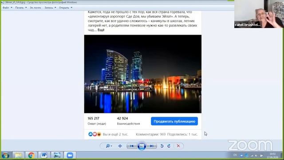Rotate the photo counterclockwise
Image resolution: width=284 pixels, height=160 pixels.
162,146
